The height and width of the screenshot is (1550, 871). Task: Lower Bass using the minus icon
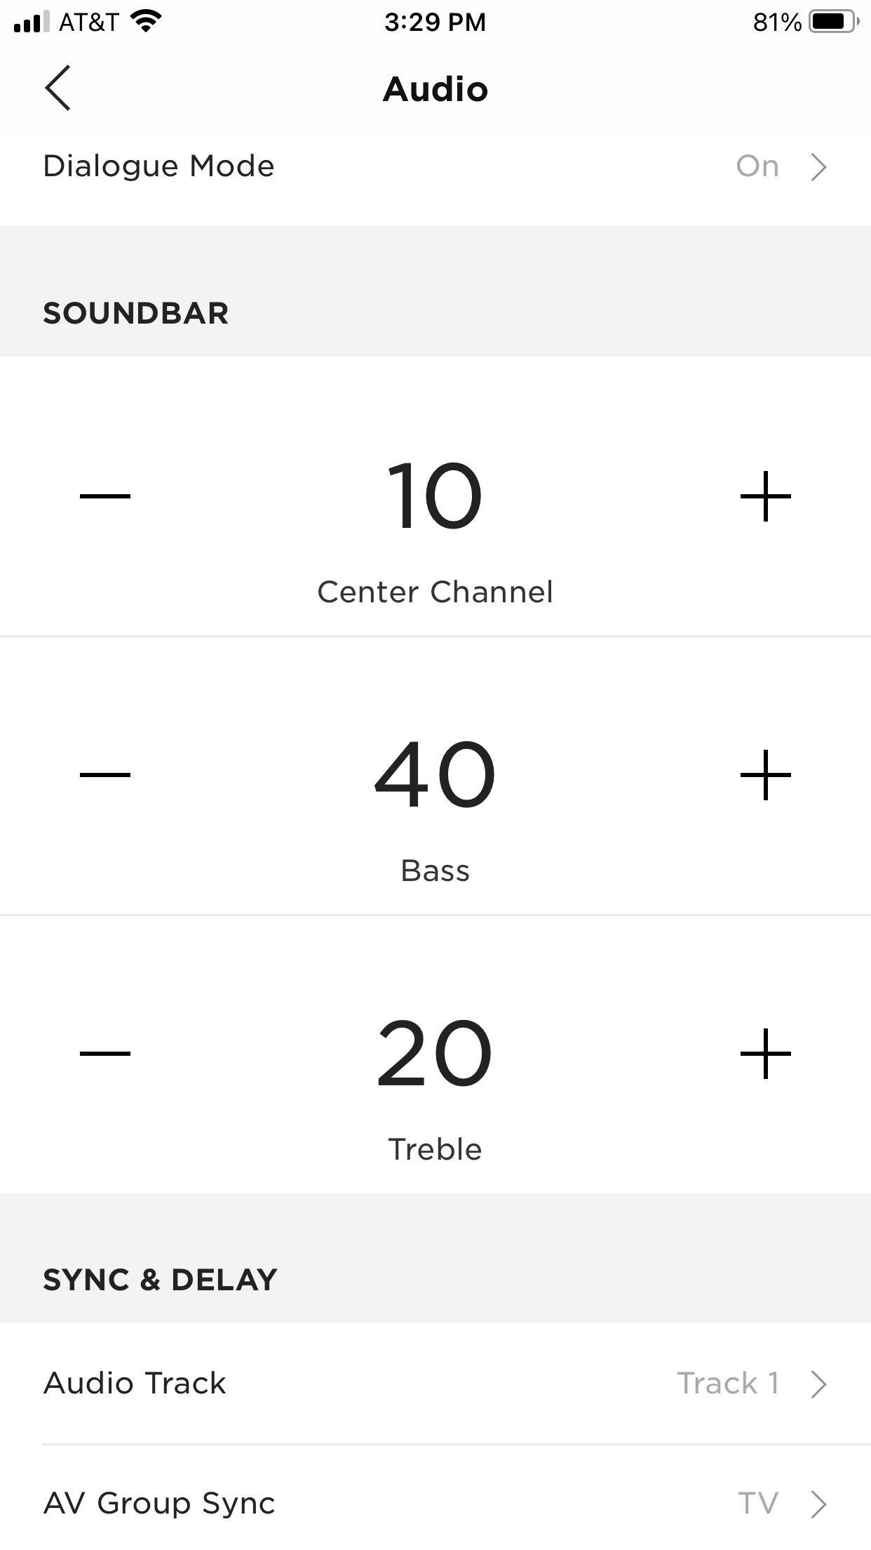pos(105,775)
